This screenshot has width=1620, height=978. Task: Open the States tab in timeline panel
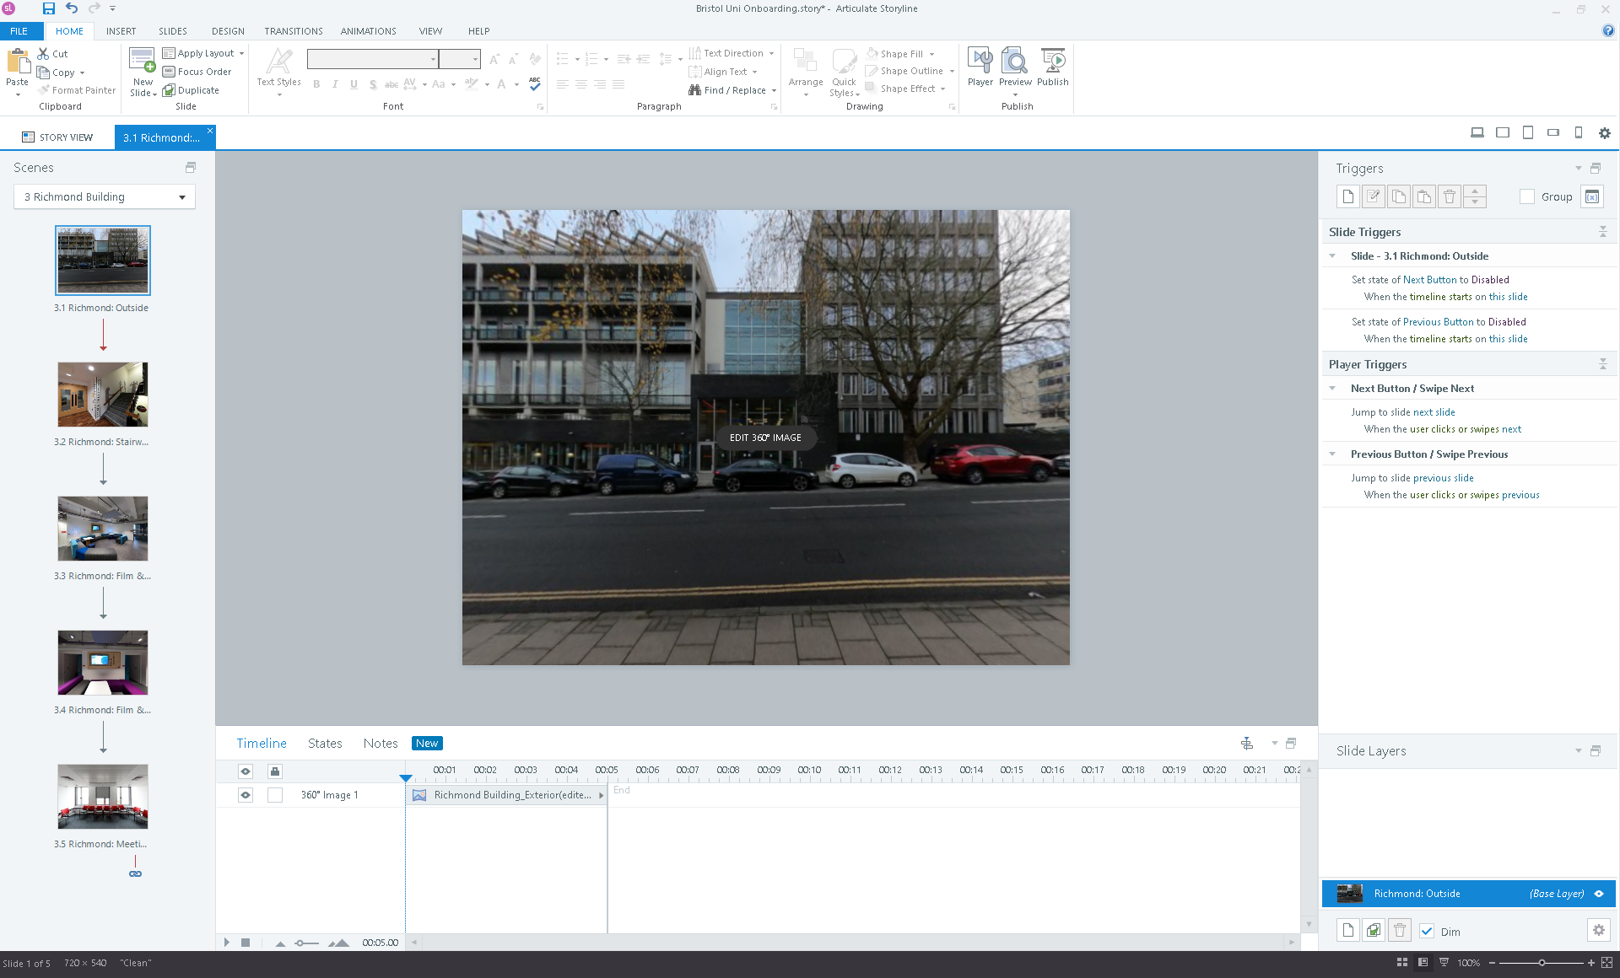325,743
